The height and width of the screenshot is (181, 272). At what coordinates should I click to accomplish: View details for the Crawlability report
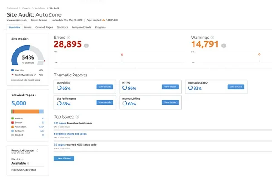pos(105,87)
